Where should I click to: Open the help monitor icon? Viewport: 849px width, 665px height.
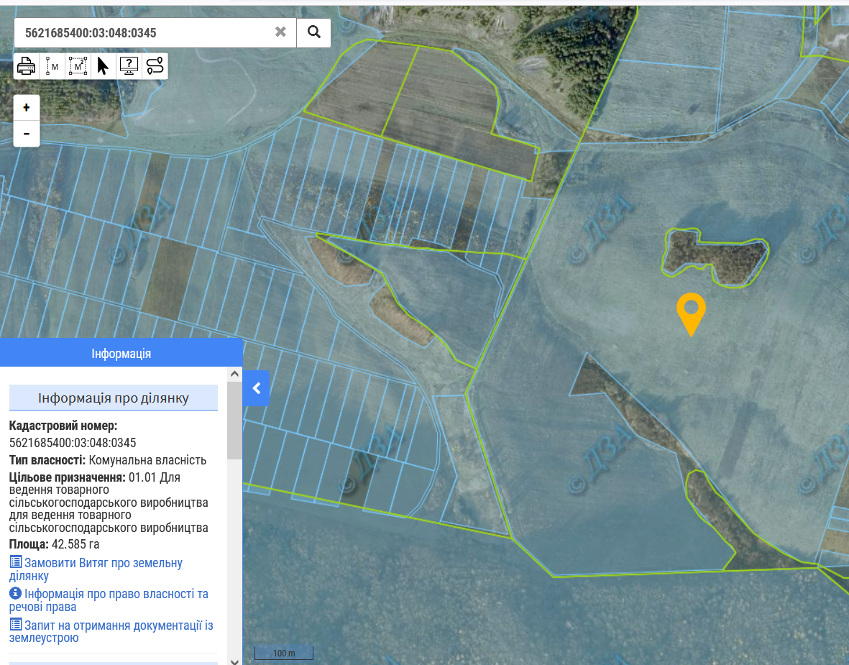129,66
